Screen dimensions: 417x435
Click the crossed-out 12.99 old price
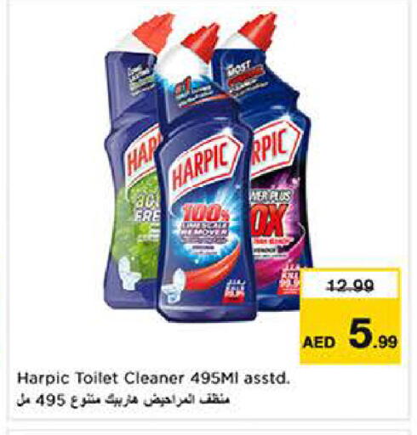(x=351, y=285)
